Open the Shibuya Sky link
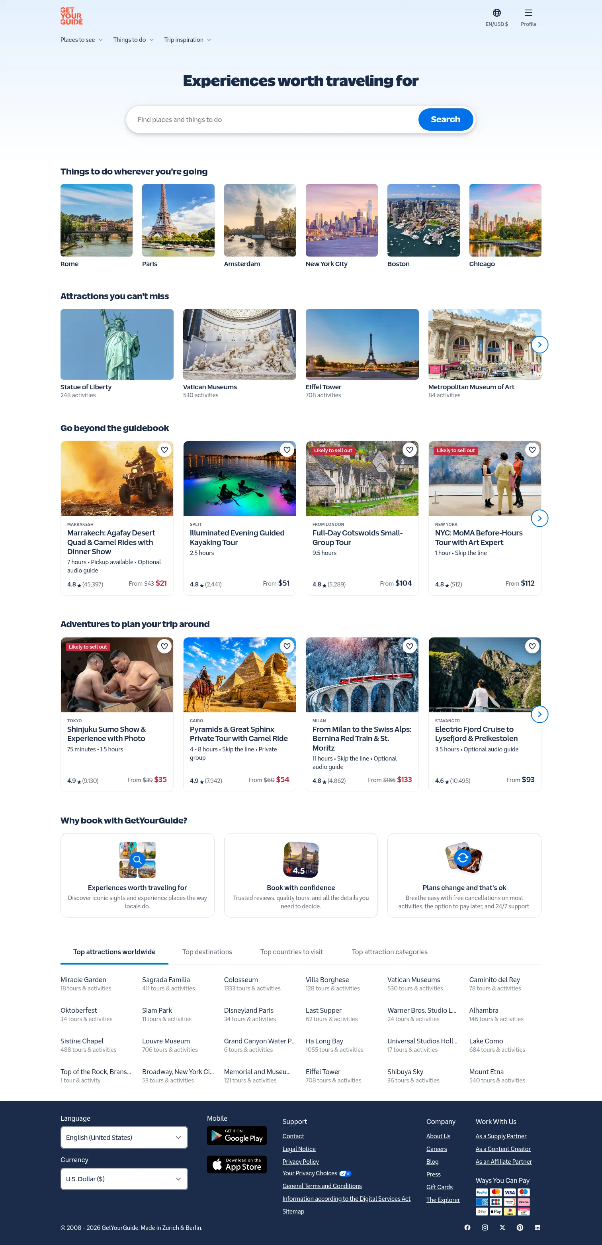This screenshot has height=1245, width=602. pyautogui.click(x=405, y=1071)
